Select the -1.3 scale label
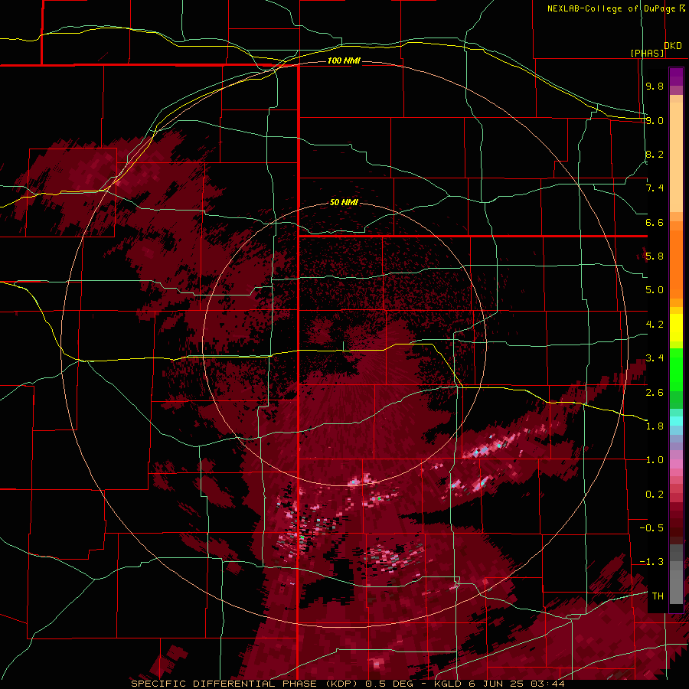689x689 pixels. click(x=651, y=562)
